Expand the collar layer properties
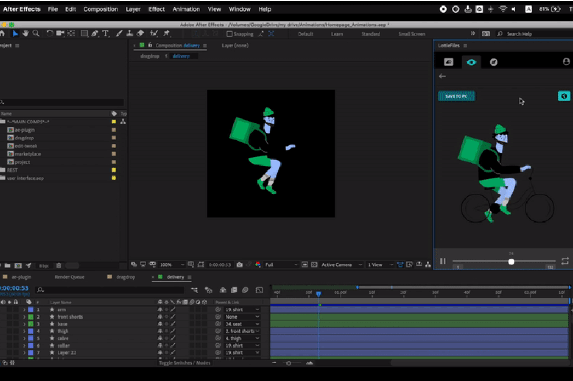 coord(24,345)
